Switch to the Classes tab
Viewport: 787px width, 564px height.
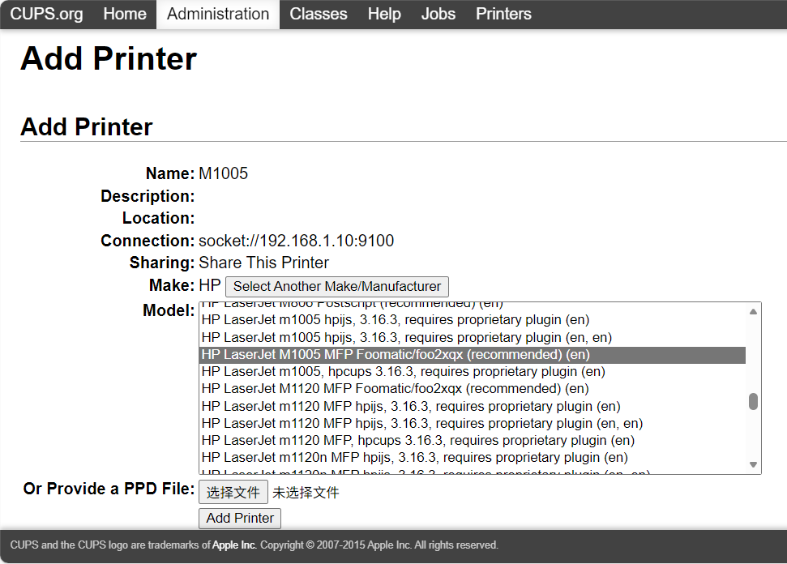pyautogui.click(x=319, y=14)
